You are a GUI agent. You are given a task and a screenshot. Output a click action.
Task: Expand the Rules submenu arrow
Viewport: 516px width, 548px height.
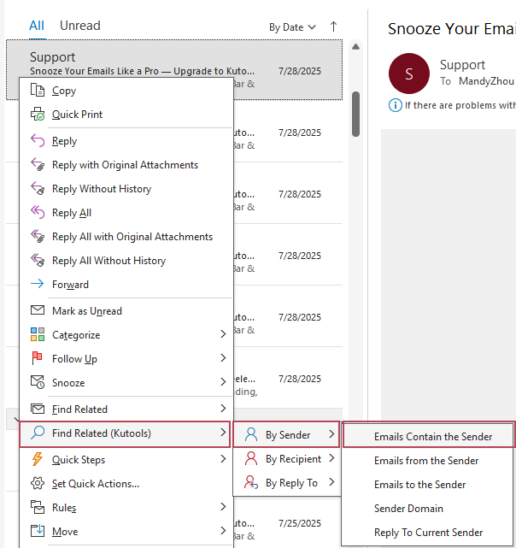tap(223, 506)
